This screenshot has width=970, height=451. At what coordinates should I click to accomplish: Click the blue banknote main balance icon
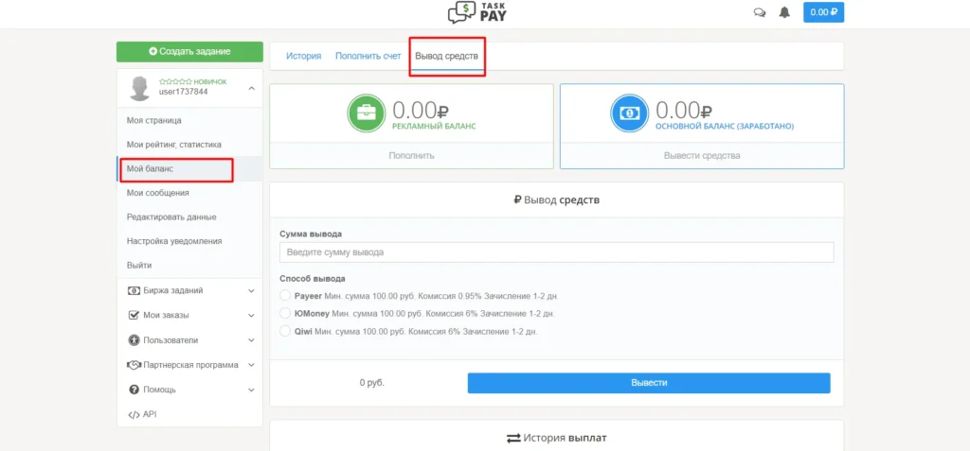[629, 113]
